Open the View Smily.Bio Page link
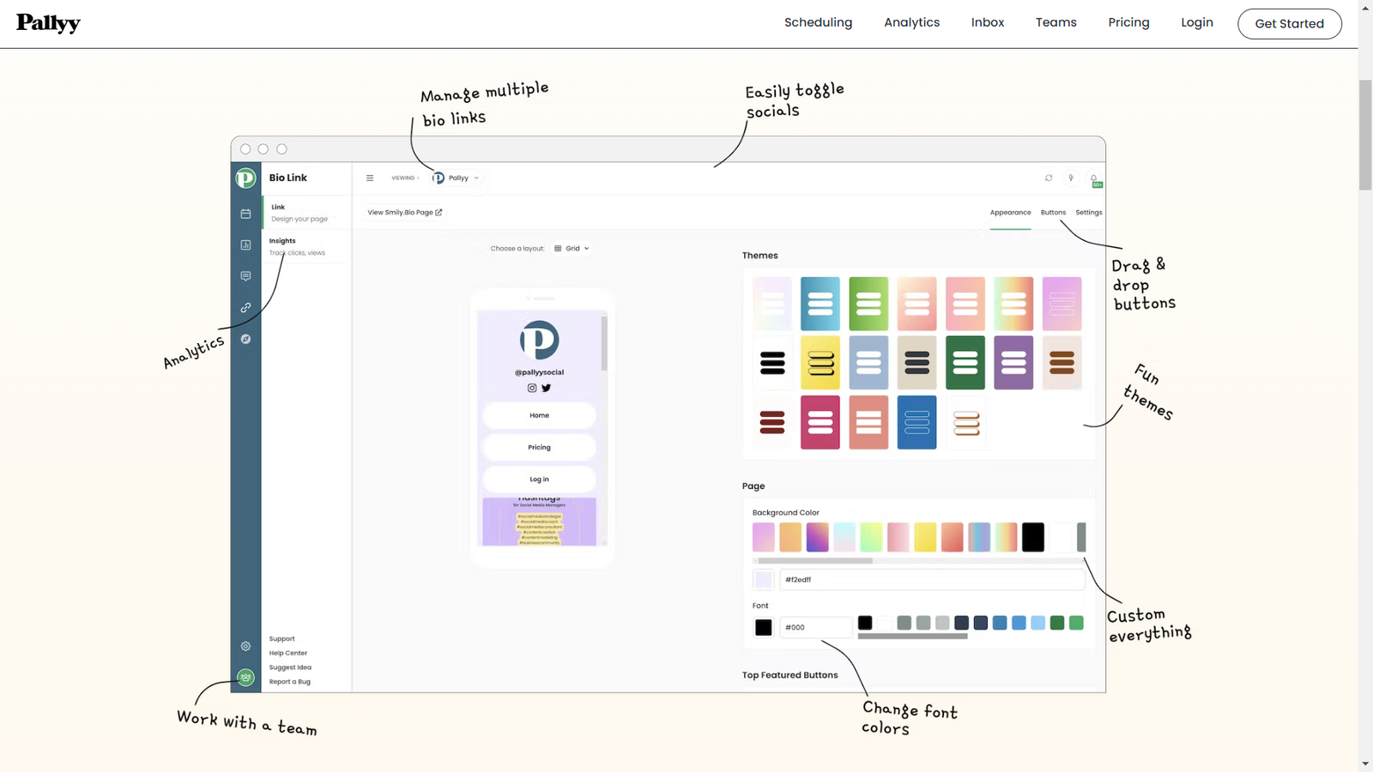Screen dimensions: 1373x772 [405, 213]
